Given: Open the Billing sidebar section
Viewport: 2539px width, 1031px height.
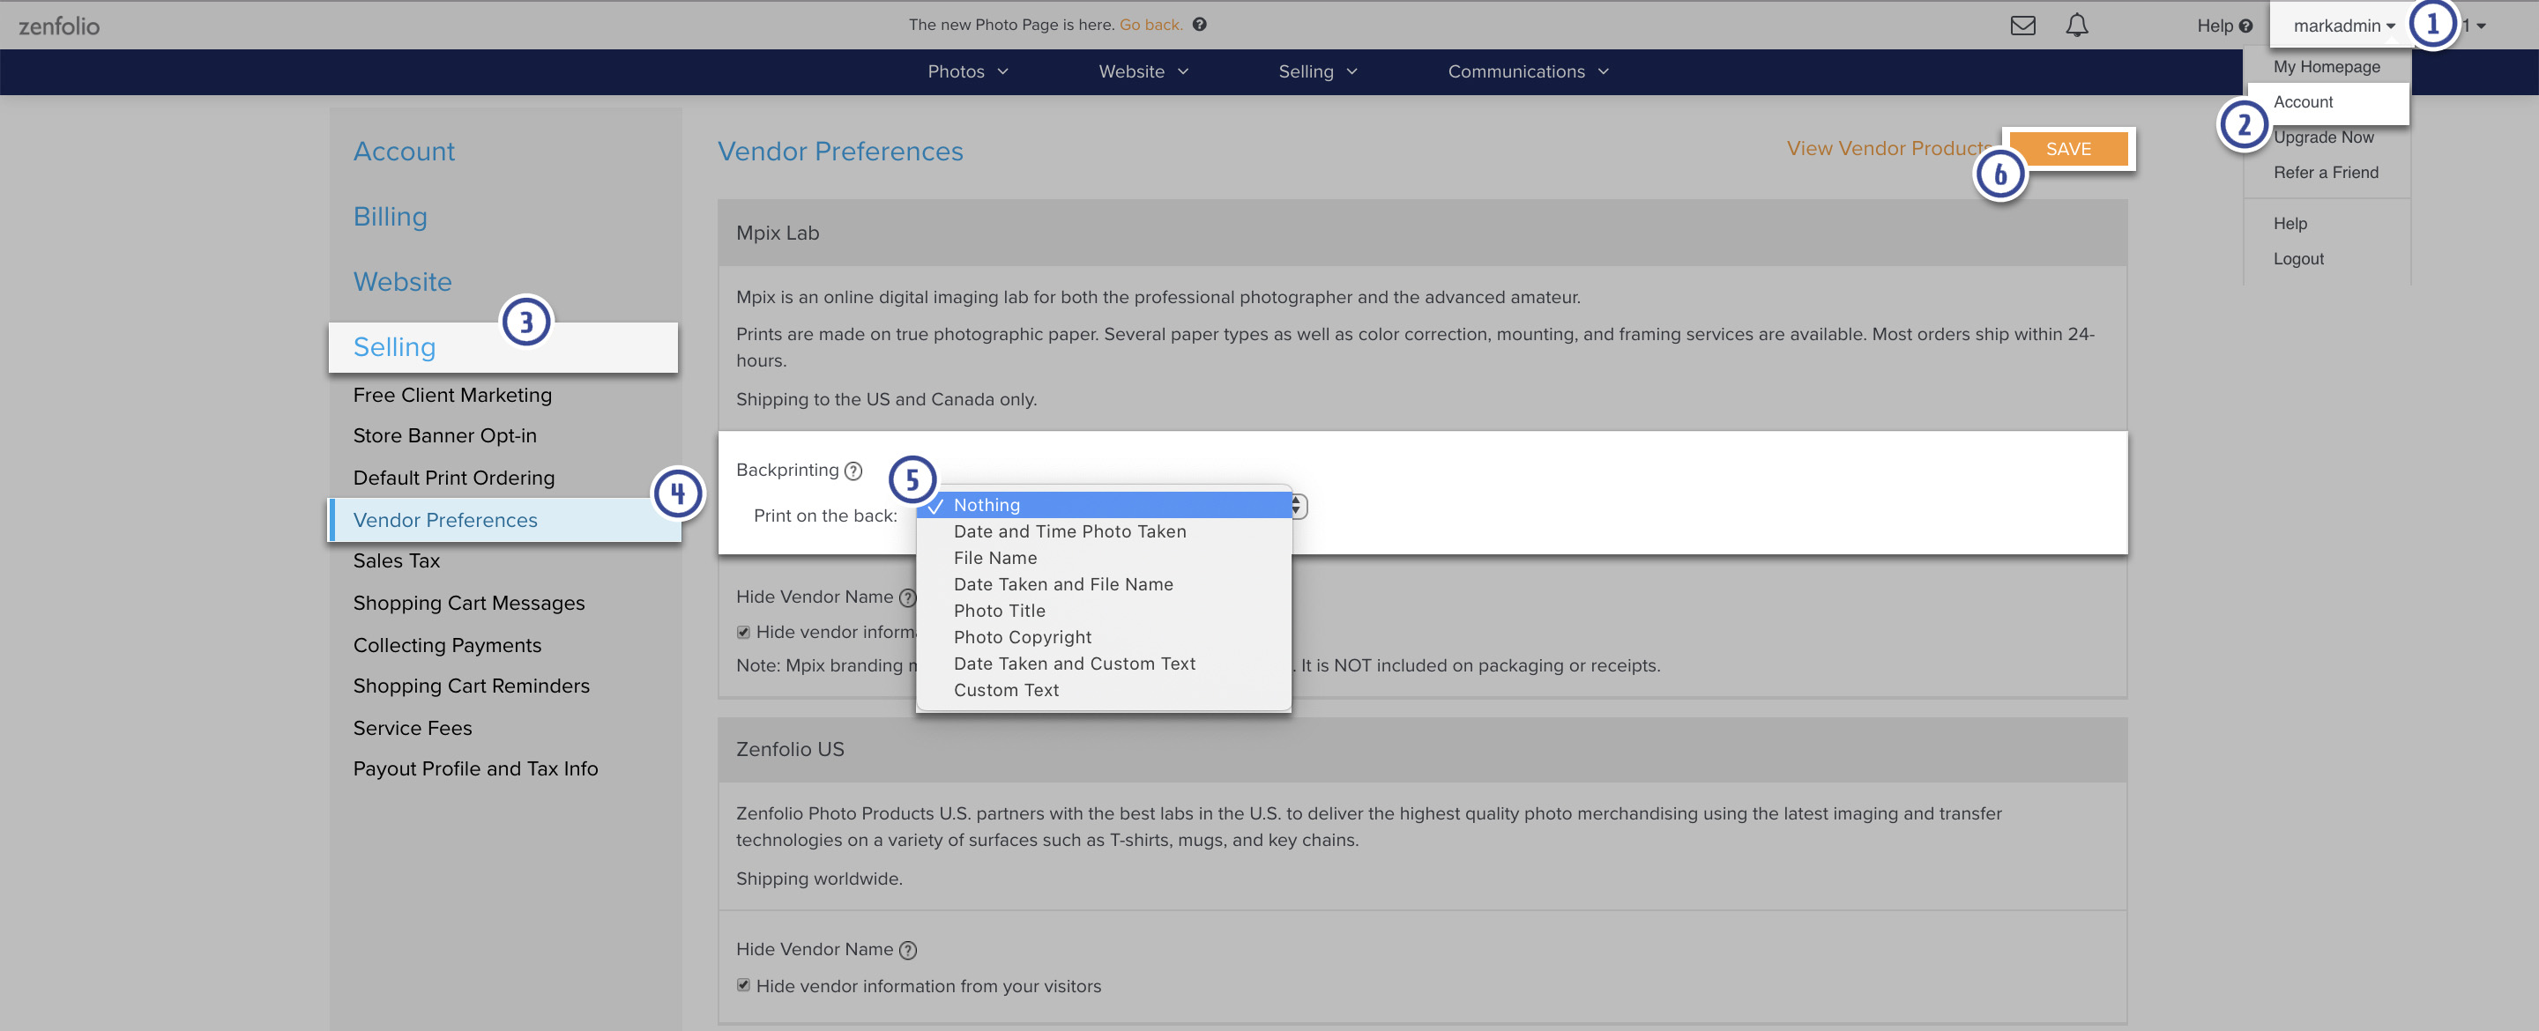Looking at the screenshot, I should pyautogui.click(x=391, y=217).
